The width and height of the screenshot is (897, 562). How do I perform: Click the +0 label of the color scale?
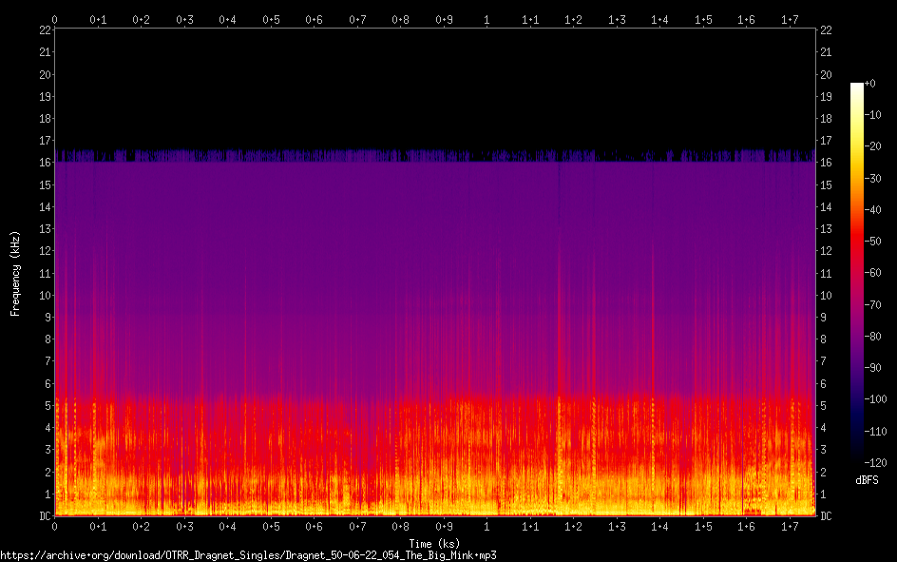tap(870, 84)
